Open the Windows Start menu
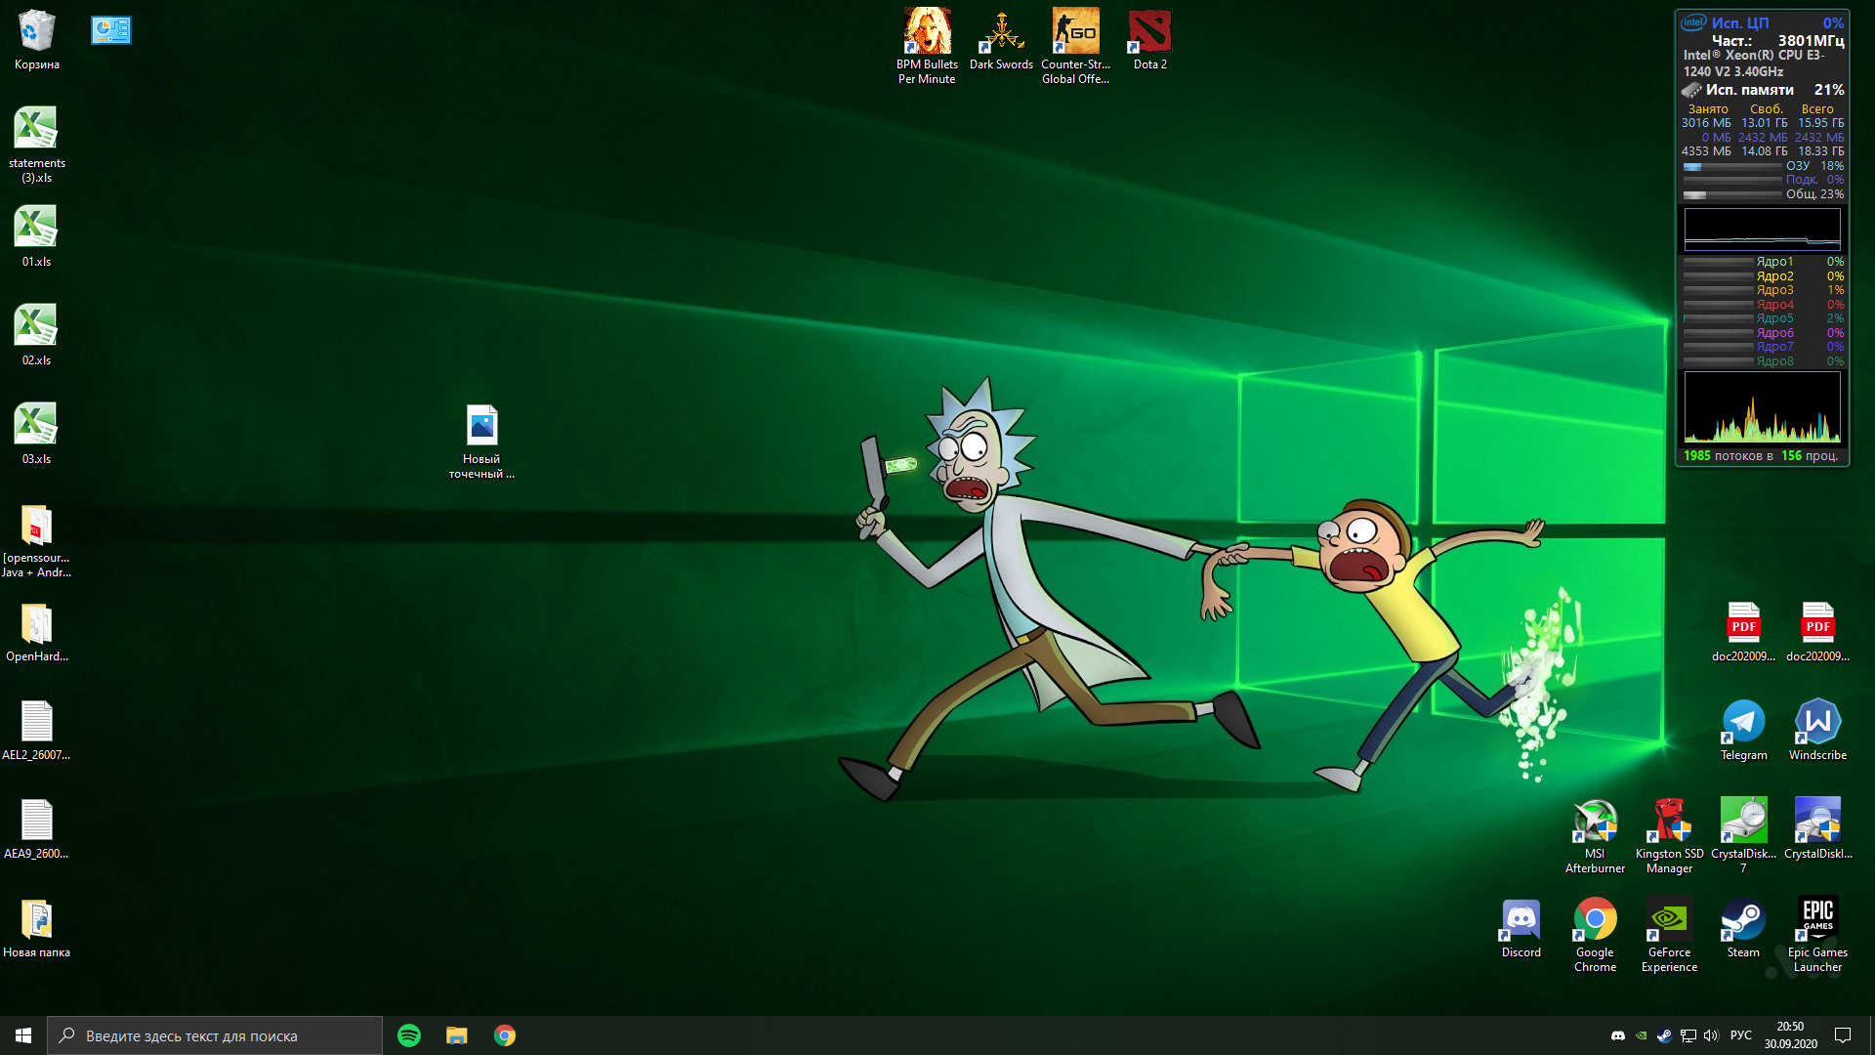 tap(23, 1035)
